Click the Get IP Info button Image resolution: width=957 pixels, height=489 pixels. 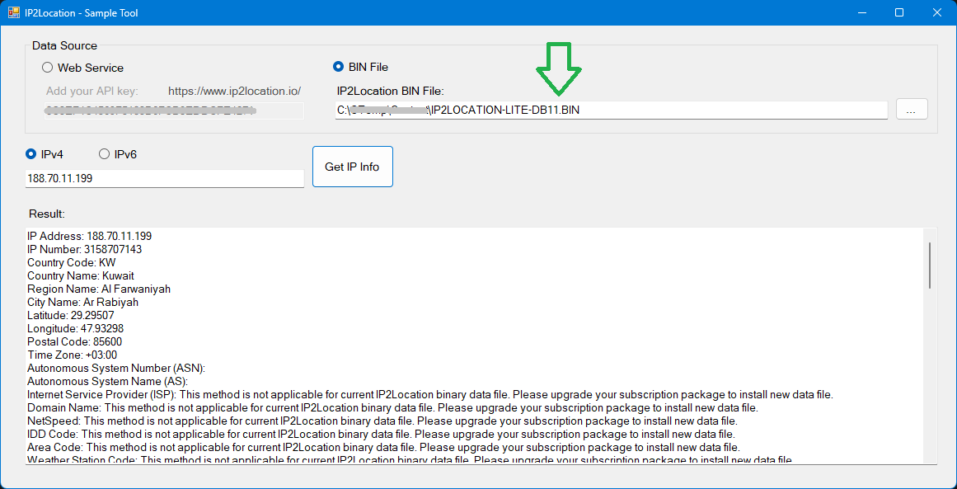(352, 167)
